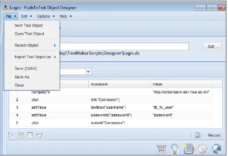Close the Object Designer window
This screenshot has height=156, width=228.
(222, 8)
